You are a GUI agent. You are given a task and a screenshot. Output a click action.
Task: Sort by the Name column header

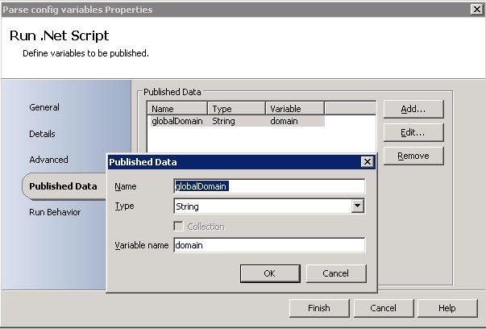[177, 109]
